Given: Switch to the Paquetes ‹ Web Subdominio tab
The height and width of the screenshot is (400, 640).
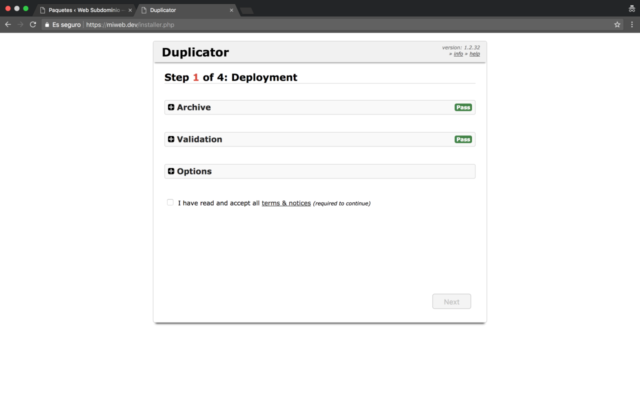Looking at the screenshot, I should (84, 10).
